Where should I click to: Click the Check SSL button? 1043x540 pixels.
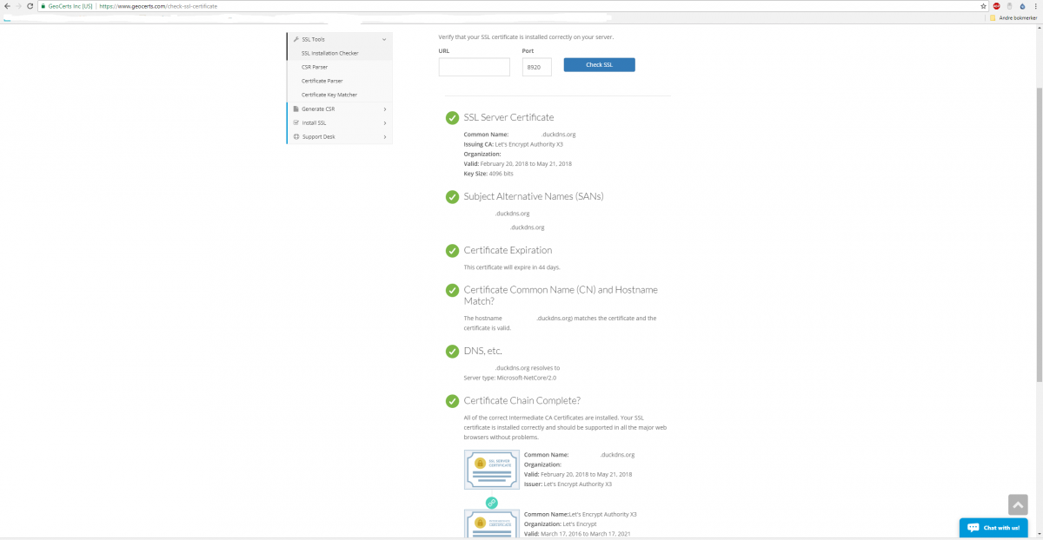coord(599,64)
